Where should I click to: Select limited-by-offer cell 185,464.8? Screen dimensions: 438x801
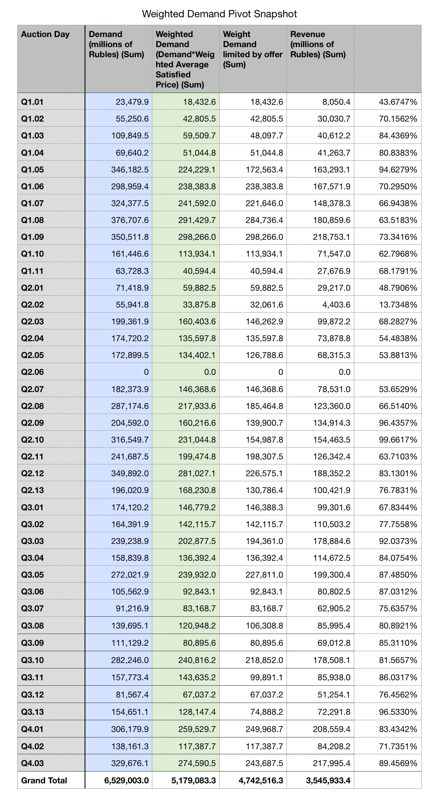click(x=253, y=406)
